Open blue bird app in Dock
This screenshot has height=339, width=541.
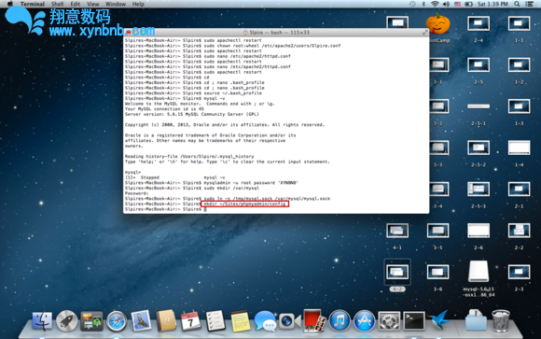click(x=438, y=320)
